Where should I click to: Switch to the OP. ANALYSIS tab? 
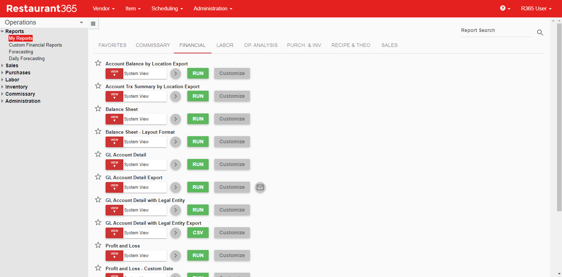pos(261,45)
